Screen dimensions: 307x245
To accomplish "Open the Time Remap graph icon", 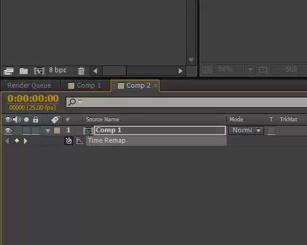I will point(80,141).
